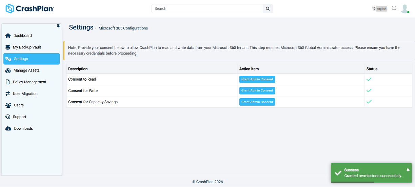Open Dashboard from sidebar
Screen dimensions: 415x187
[x=32, y=36]
